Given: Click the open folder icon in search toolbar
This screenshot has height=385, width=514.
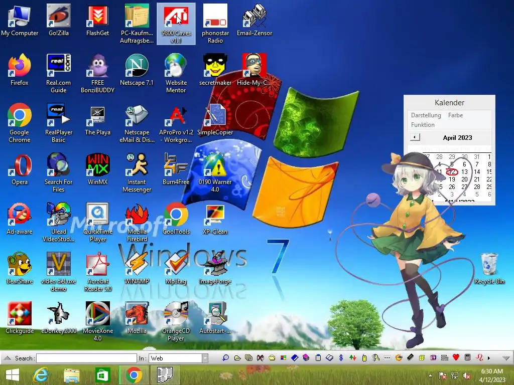Looking at the screenshot, I should (x=237, y=358).
